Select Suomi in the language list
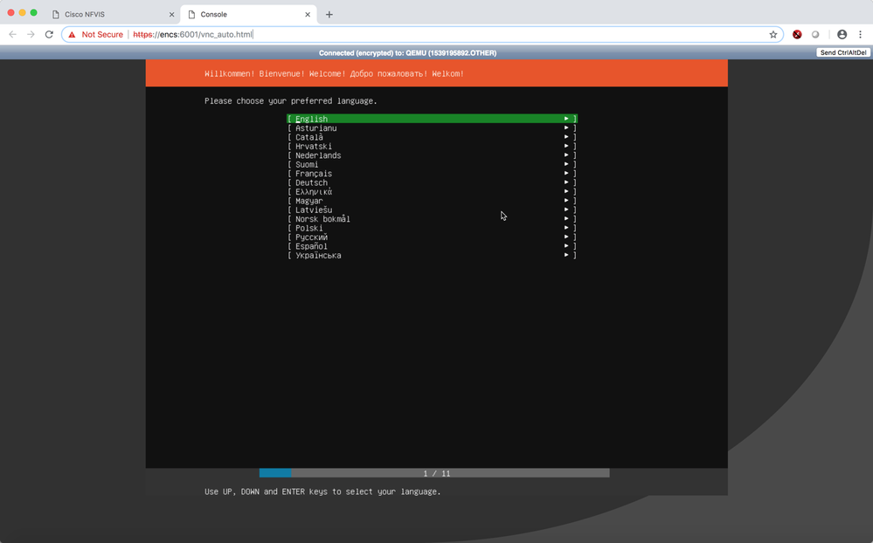Viewport: 873px width, 543px height. [x=432, y=164]
